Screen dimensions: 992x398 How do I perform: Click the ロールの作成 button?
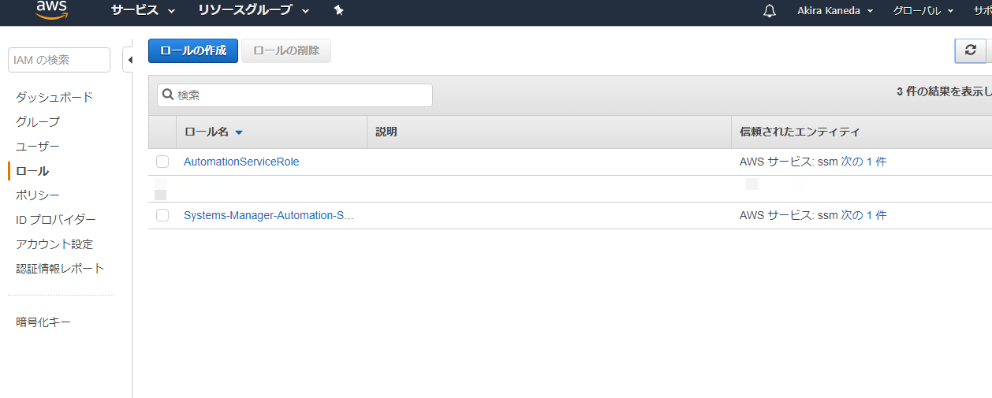[193, 50]
